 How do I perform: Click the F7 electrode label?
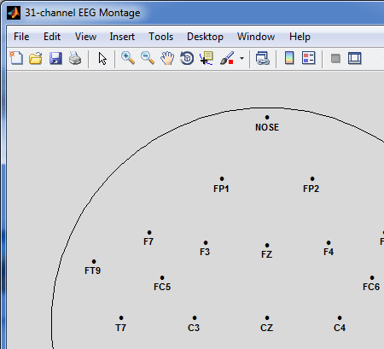point(148,241)
